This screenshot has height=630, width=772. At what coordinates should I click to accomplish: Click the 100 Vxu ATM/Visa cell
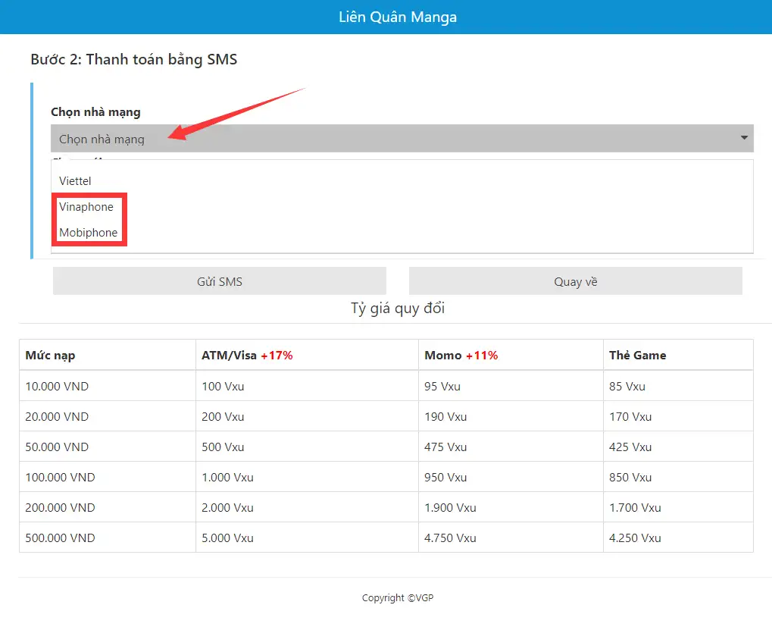(308, 386)
